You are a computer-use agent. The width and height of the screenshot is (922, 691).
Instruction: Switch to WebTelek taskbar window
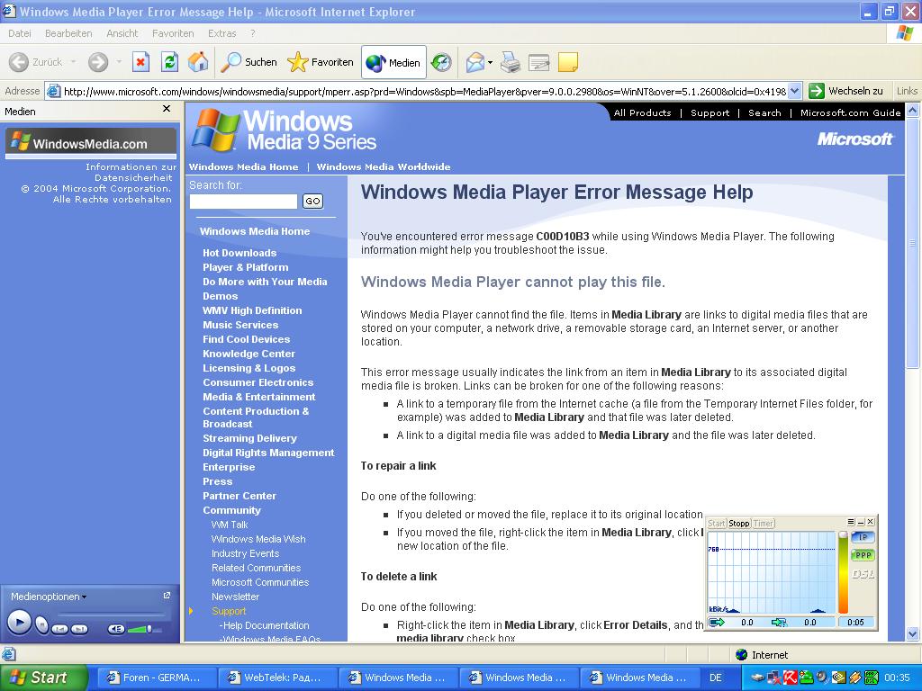coord(276,678)
